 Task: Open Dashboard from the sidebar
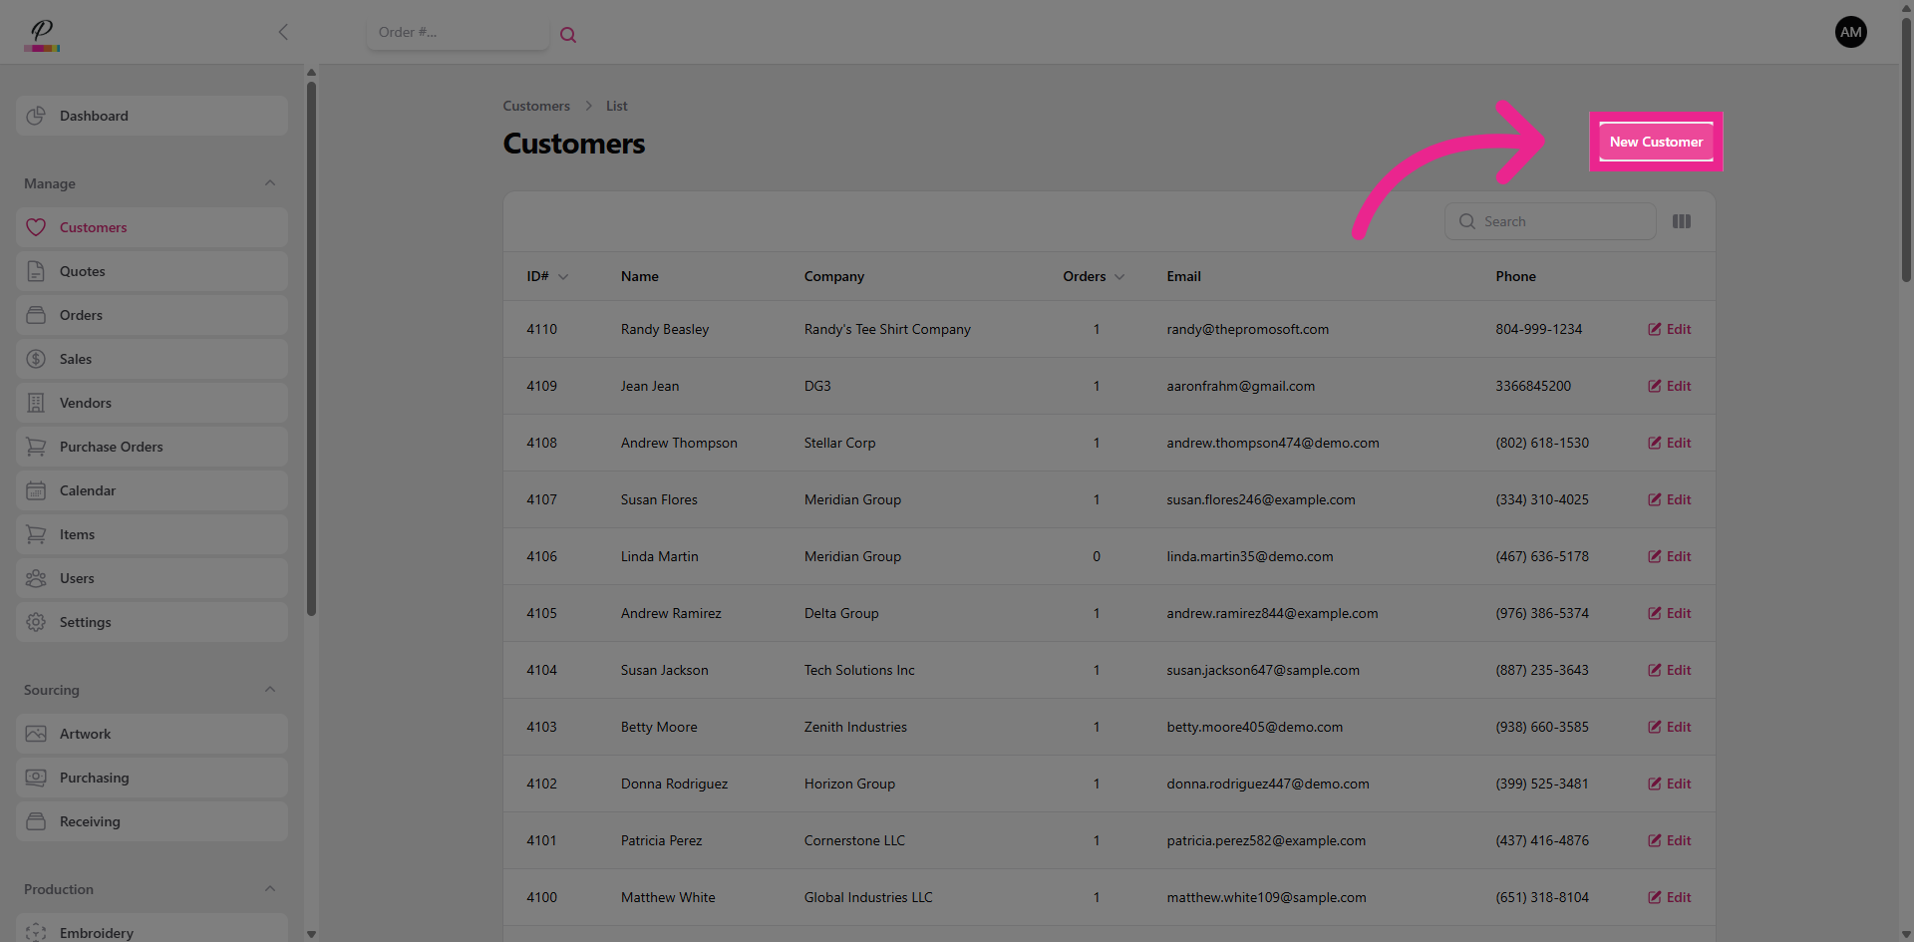pos(152,116)
